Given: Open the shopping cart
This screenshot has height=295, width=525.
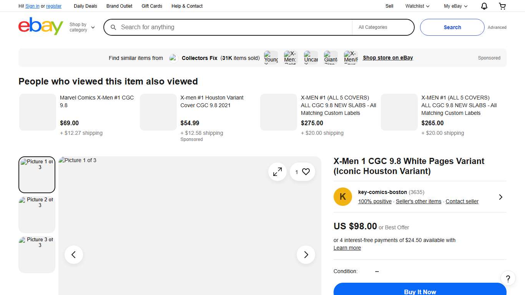Looking at the screenshot, I should pos(502,6).
